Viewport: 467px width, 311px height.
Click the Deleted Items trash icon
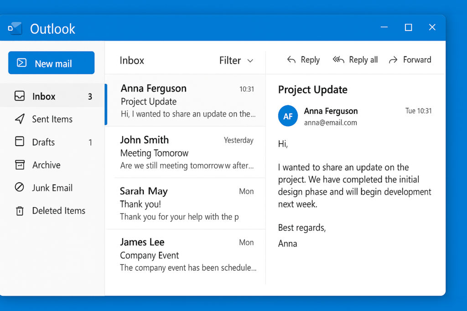[20, 210]
